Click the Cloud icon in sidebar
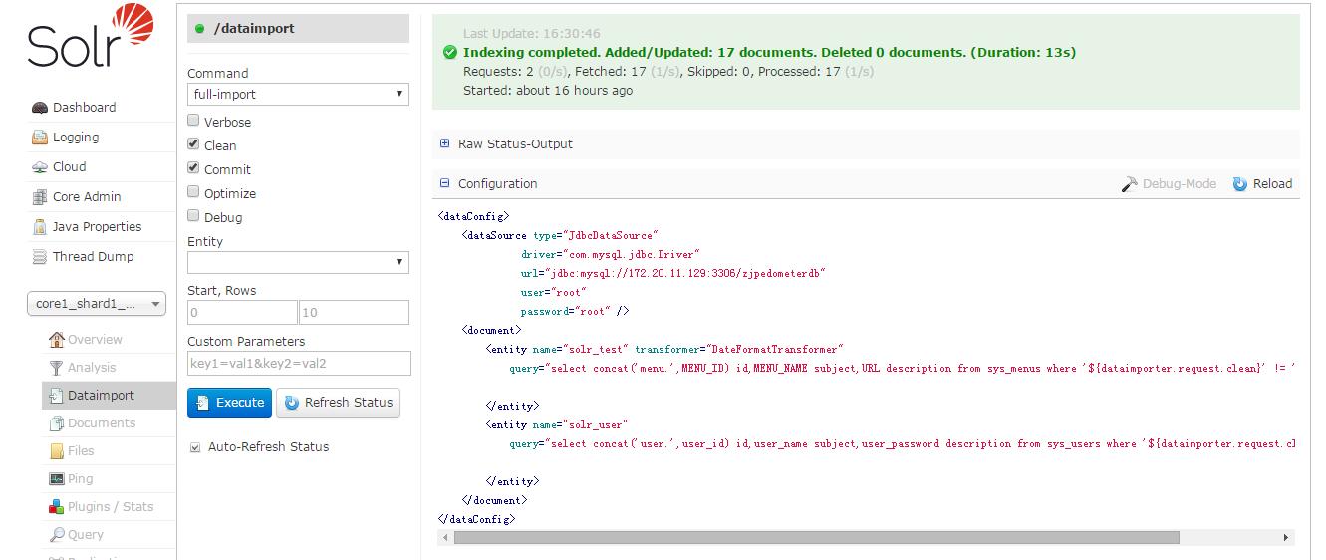 [x=40, y=167]
